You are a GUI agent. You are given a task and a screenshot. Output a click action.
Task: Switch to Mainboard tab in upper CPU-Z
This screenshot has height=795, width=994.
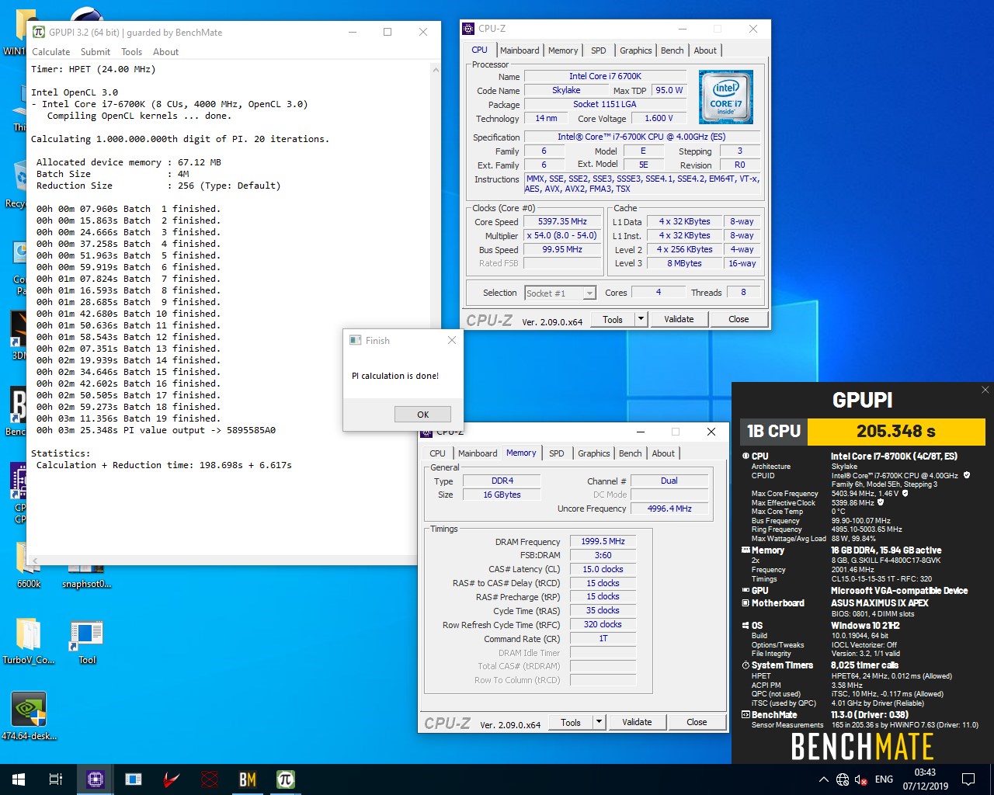[x=520, y=50]
